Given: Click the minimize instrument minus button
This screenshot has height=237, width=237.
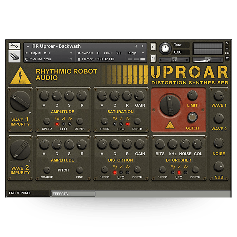Looking at the screenshot, I should point(227,48).
